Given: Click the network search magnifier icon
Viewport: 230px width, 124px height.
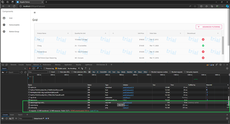Looking at the screenshot, I should (41, 68).
